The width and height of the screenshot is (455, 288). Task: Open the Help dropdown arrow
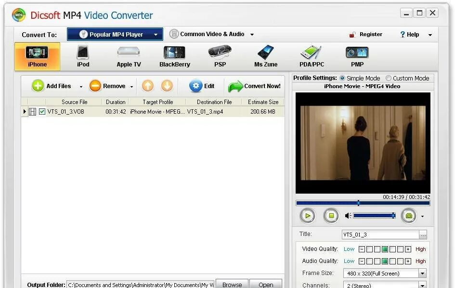(430, 35)
